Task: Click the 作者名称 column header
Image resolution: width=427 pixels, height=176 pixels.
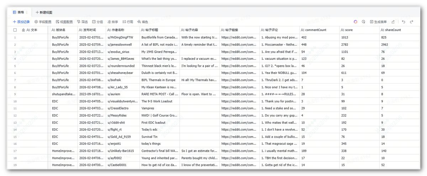Action: (123, 30)
